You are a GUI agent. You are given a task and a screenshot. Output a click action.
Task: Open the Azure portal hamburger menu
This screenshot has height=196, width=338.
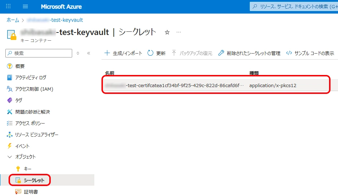tap(25, 7)
